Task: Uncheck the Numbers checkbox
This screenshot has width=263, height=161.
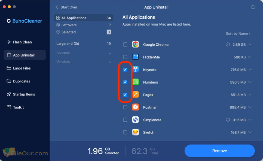Action: 125,82
